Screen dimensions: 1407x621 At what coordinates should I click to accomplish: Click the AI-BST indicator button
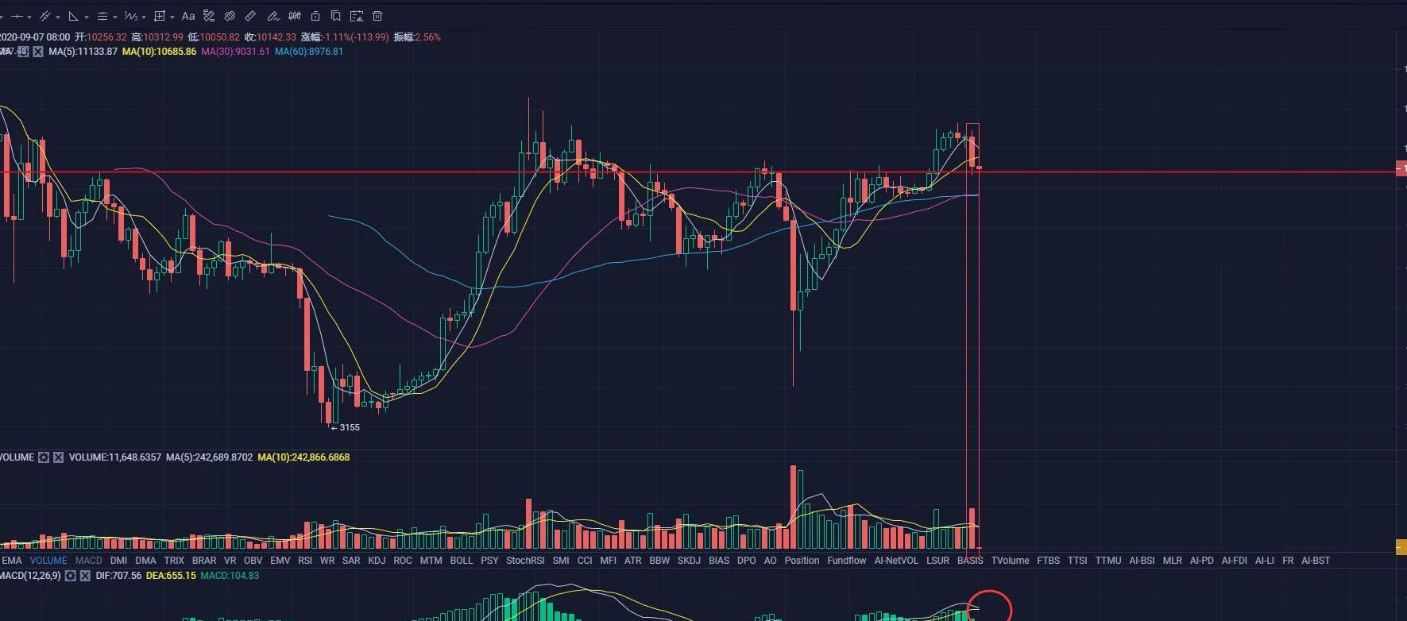tap(1315, 561)
